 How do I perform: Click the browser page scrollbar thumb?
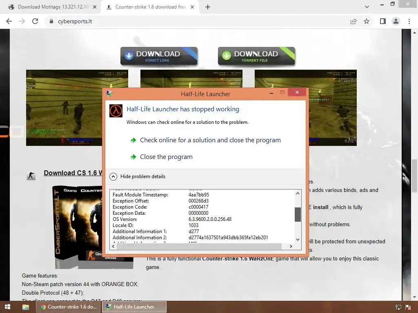click(x=414, y=176)
